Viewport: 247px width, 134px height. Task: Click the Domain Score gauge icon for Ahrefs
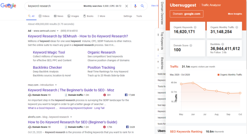coord(30,127)
